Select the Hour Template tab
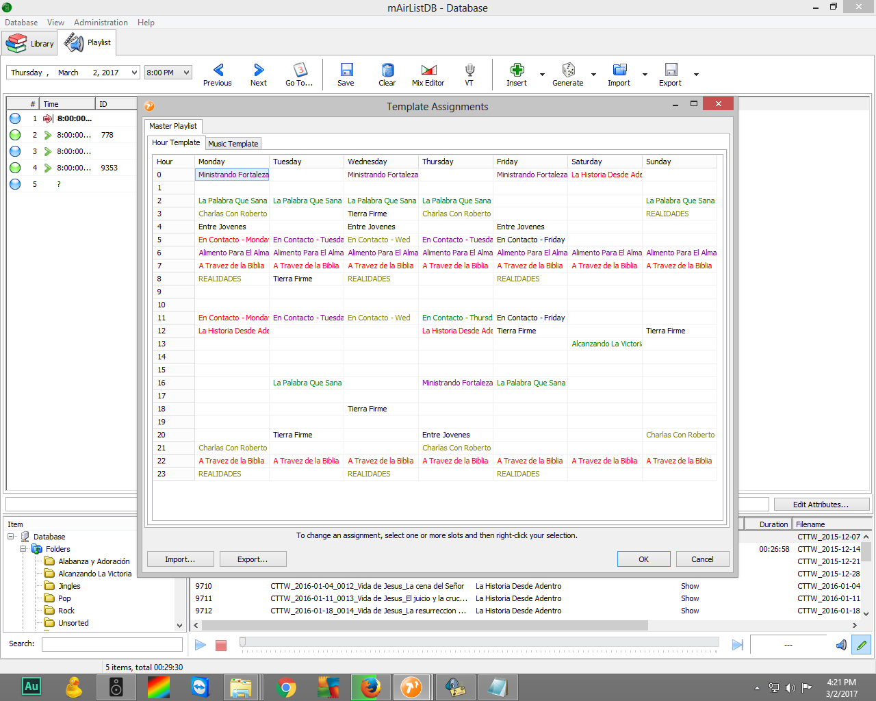Viewport: 876px width, 701px height. 176,142
